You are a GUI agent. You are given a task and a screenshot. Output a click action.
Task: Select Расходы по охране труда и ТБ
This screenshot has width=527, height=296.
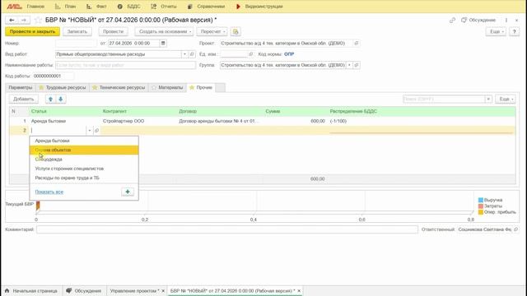(84, 178)
